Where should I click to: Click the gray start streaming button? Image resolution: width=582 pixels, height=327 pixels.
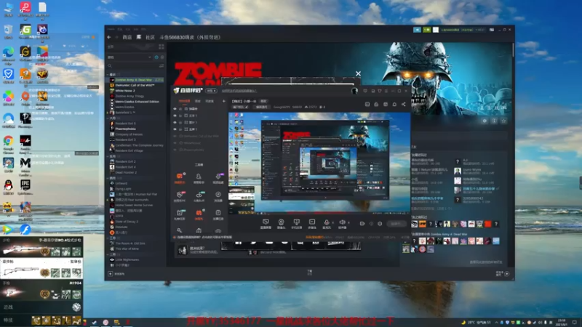click(x=396, y=224)
